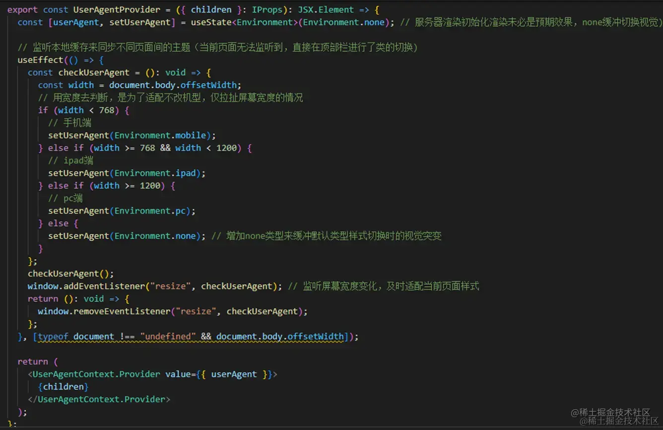
Task: Click the closing </UserAgentContext.Provider> tag
Action: pyautogui.click(x=99, y=400)
